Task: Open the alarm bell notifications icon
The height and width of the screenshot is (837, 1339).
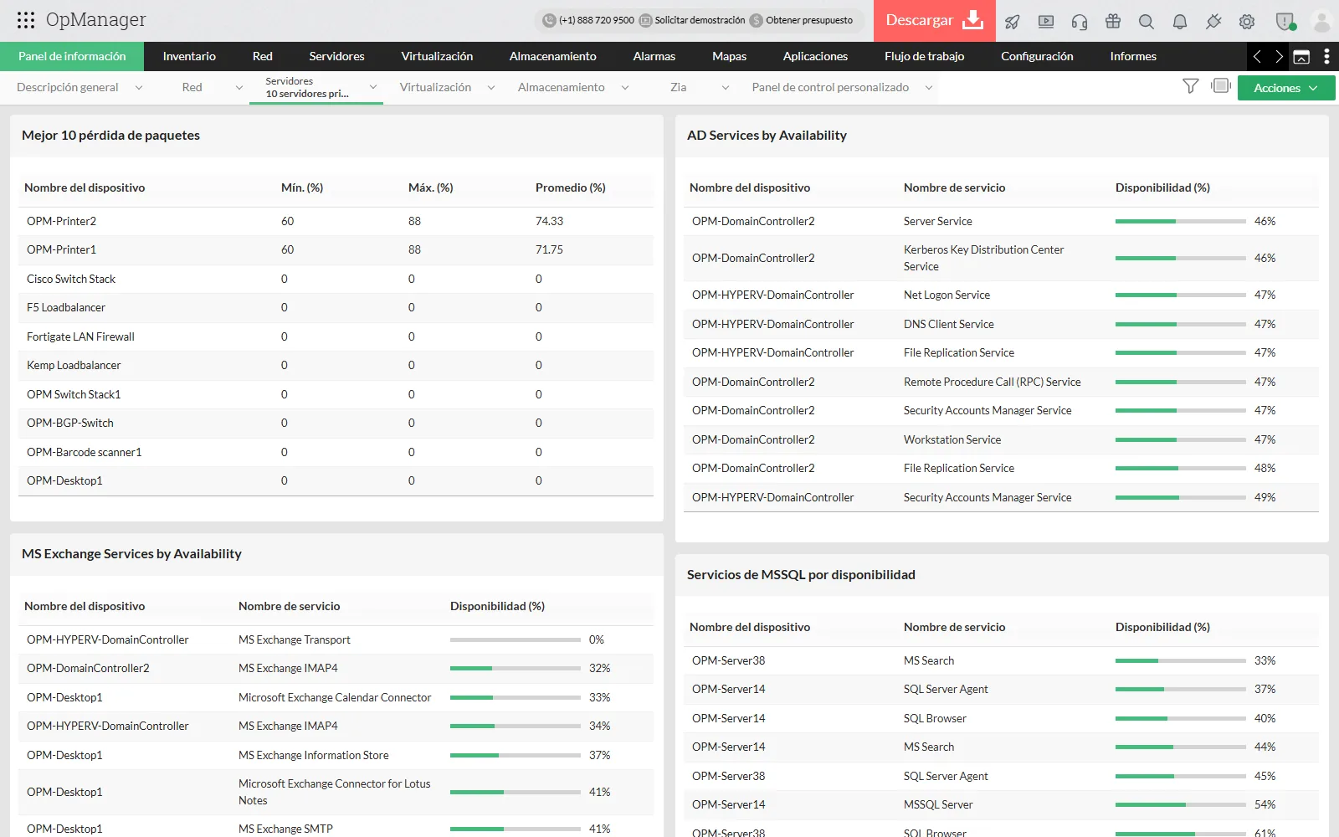Action: pyautogui.click(x=1180, y=22)
